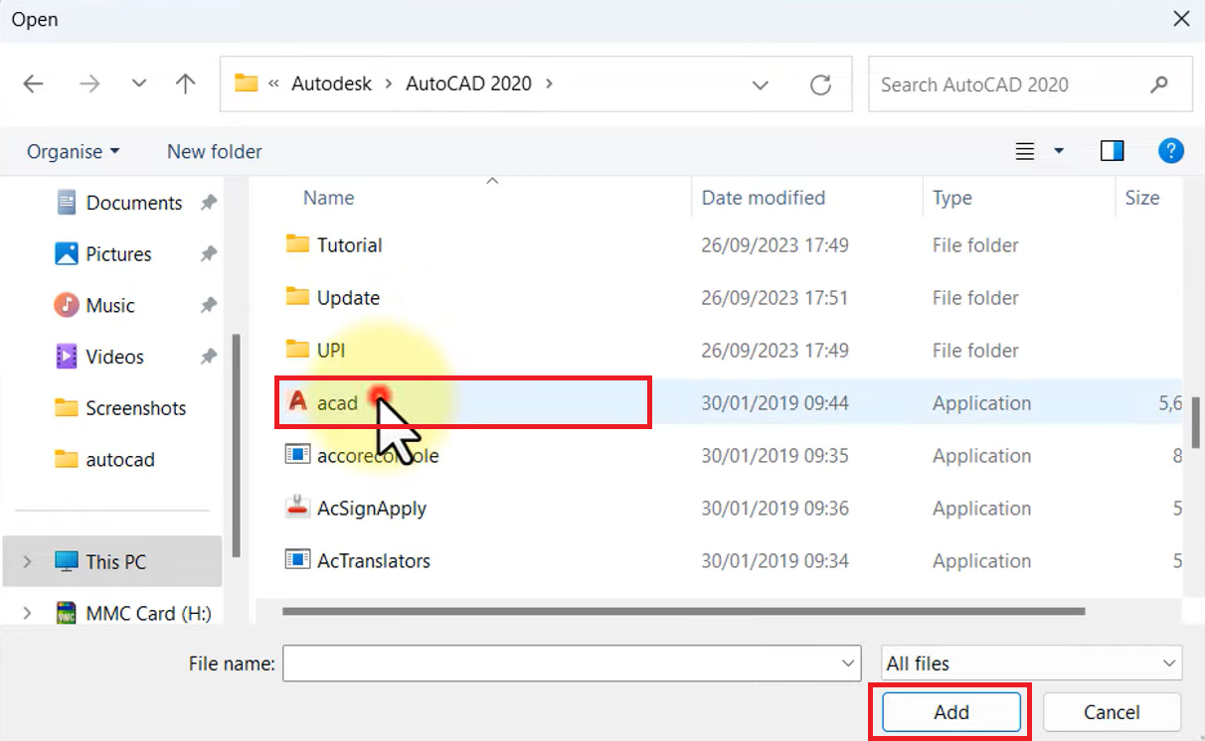Unpin Music using pin icon
The width and height of the screenshot is (1205, 741).
point(208,306)
